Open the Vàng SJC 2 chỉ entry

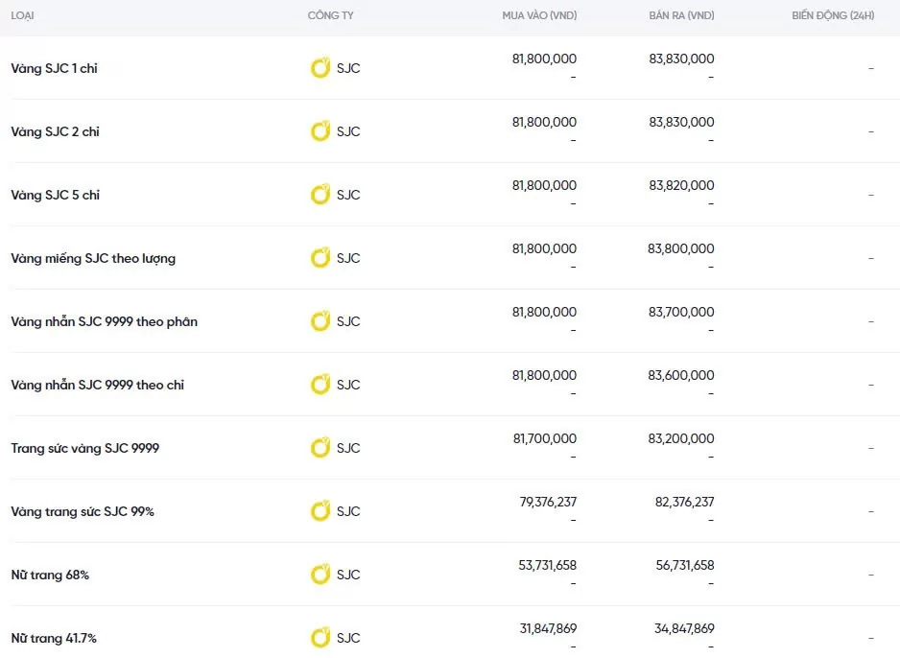[55, 131]
